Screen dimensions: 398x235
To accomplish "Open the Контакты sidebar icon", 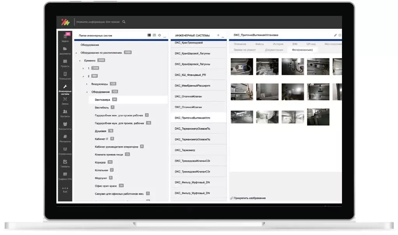I will 65,113.
